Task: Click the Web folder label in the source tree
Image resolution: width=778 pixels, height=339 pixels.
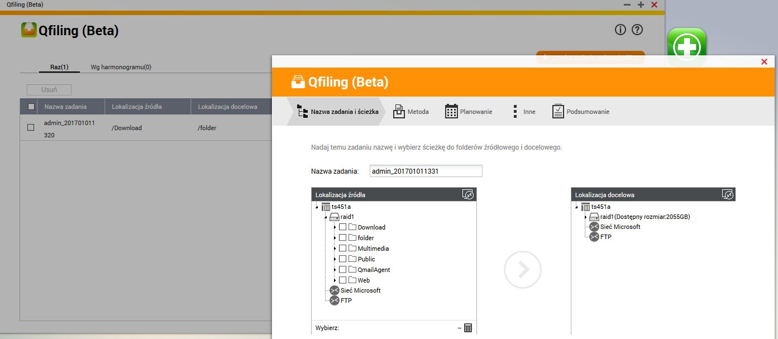Action: (364, 280)
